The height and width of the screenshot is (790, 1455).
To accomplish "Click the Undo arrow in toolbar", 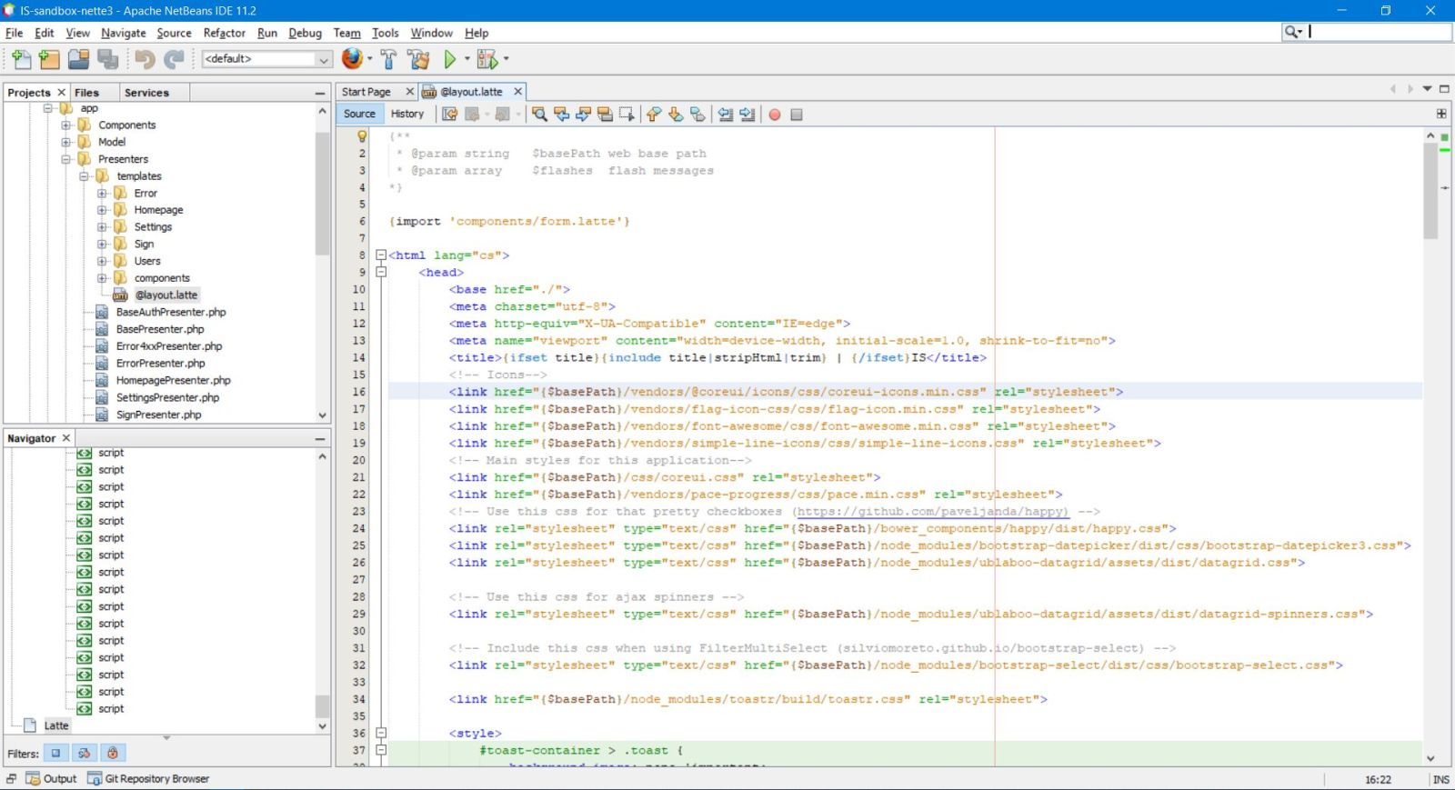I will point(145,60).
